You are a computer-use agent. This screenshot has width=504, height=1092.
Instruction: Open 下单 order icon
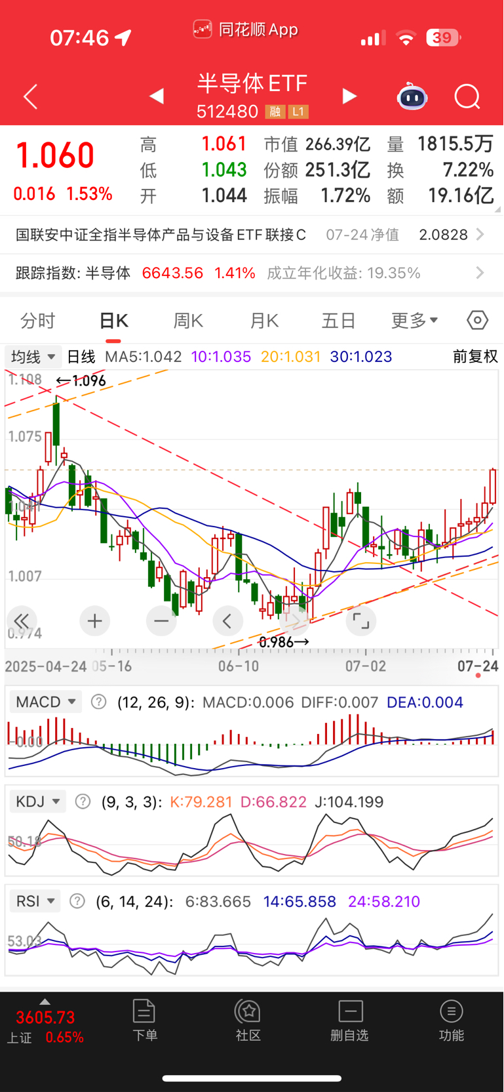pyautogui.click(x=144, y=1021)
